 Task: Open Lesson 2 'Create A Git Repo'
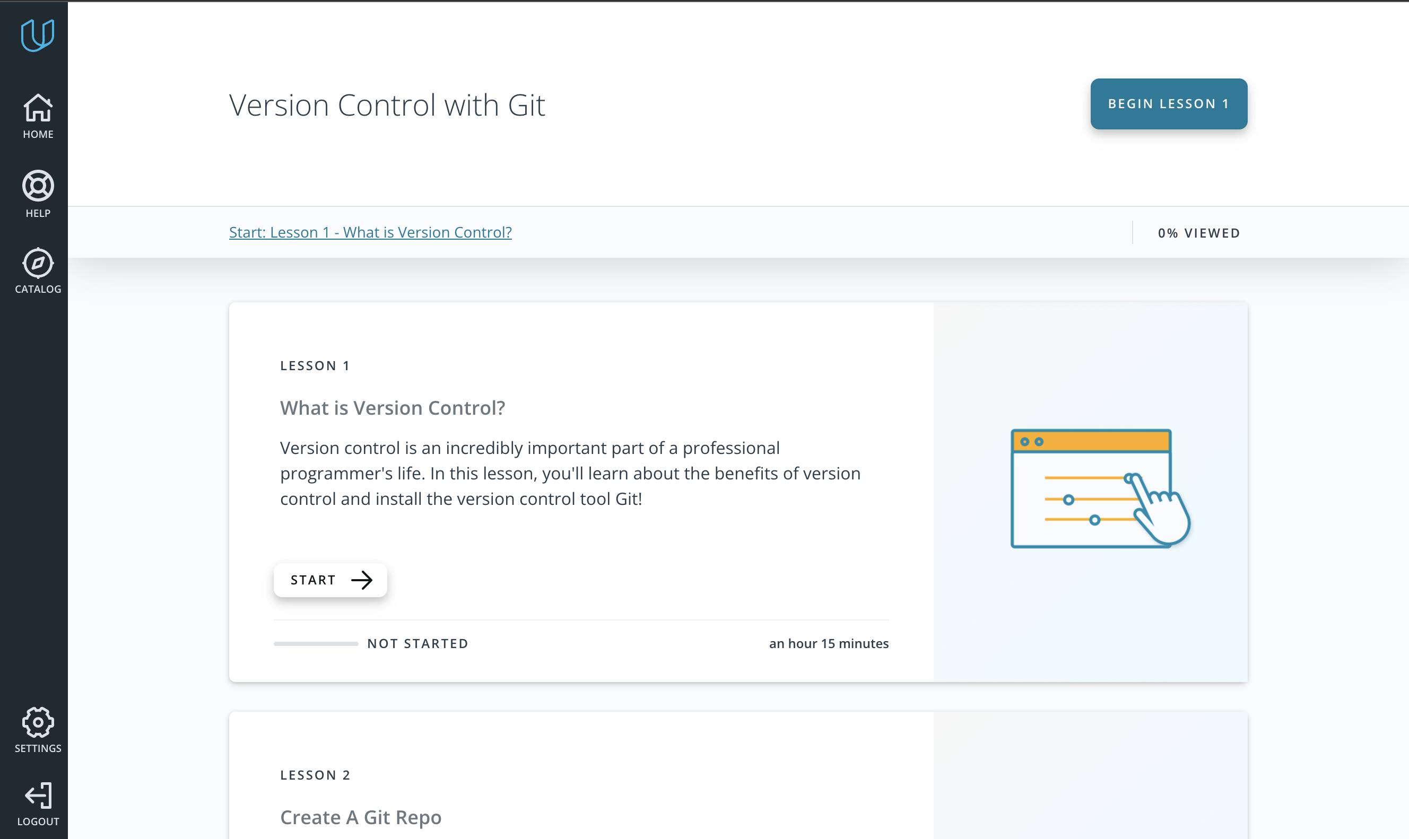[360, 817]
